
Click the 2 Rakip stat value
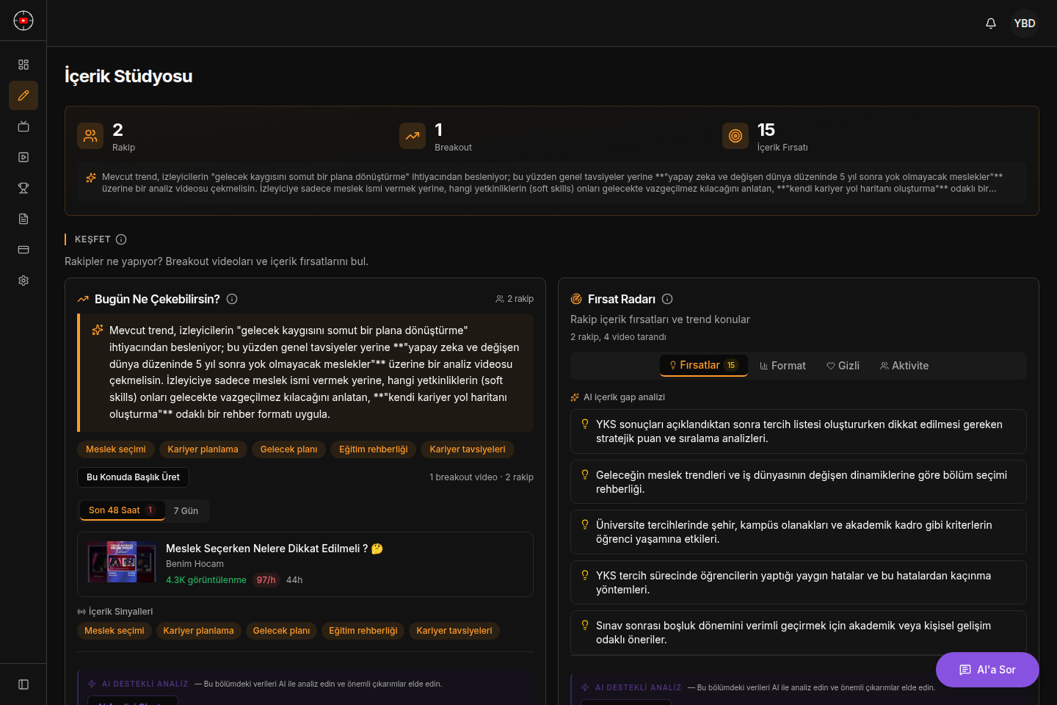point(117,130)
